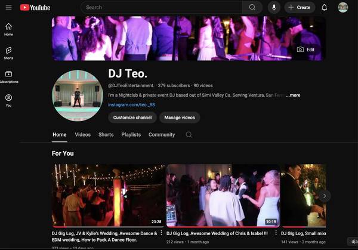Open the notifications bell

(324, 7)
